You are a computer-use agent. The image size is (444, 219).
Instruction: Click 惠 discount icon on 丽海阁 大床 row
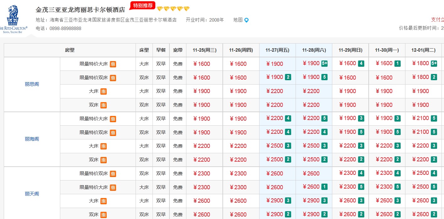pyautogui.click(x=104, y=146)
